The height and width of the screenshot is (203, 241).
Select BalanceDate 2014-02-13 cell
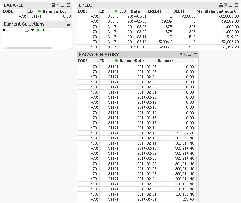tap(138, 133)
